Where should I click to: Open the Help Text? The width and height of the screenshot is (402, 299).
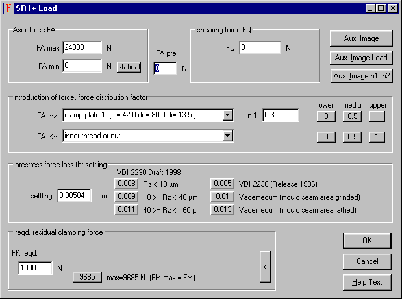(367, 282)
